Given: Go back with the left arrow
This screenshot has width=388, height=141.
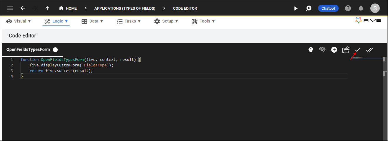Looking at the screenshot, I should (23, 8).
